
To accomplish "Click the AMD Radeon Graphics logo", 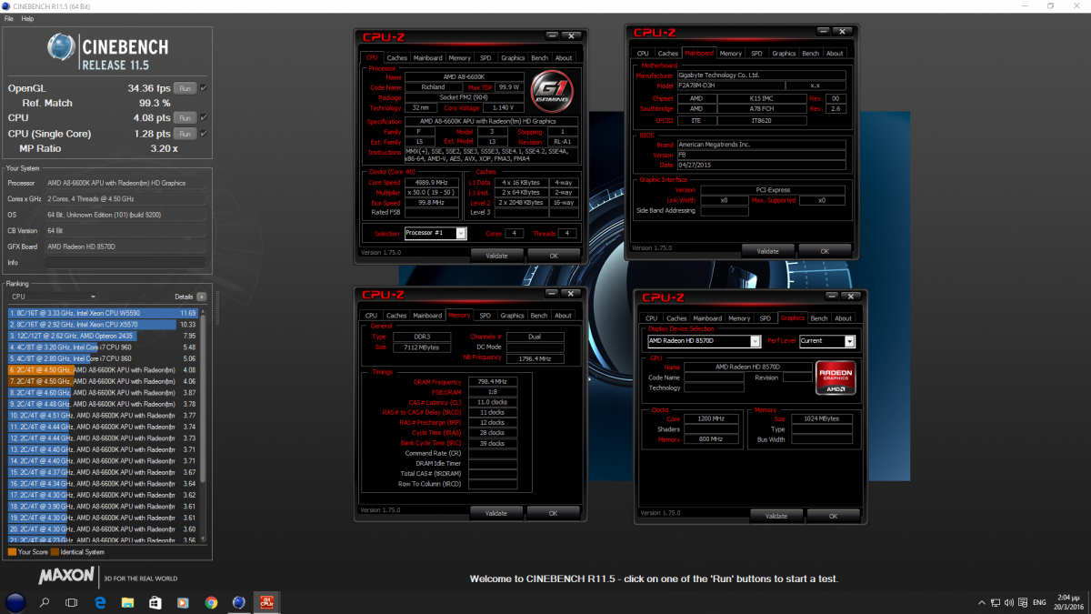I will point(836,377).
